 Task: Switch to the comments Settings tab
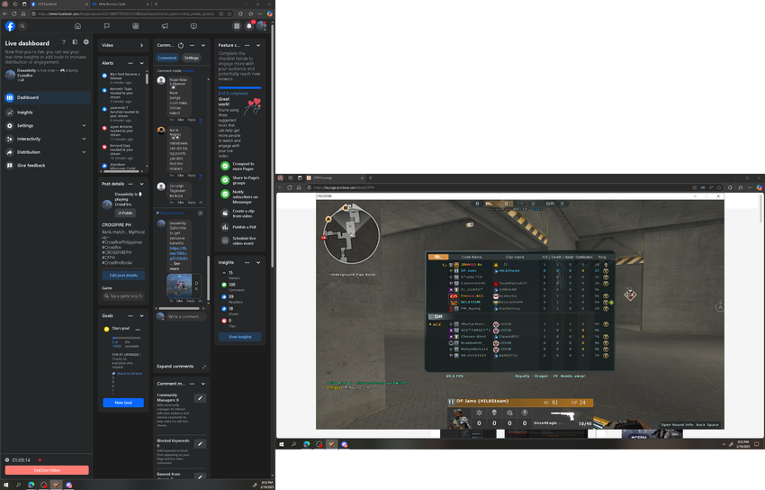click(x=191, y=58)
